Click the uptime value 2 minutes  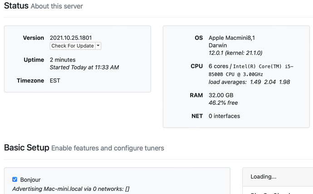click(63, 60)
